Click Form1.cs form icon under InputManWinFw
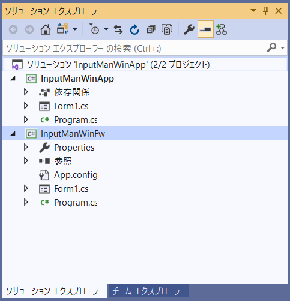The height and width of the screenshot is (301, 290). point(44,189)
